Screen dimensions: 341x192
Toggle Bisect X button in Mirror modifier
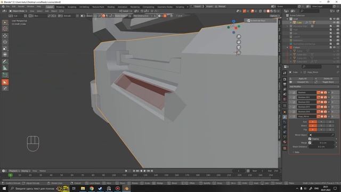coord(313,126)
